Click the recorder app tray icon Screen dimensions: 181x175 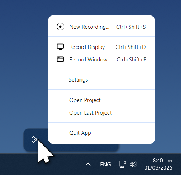(x=34, y=139)
